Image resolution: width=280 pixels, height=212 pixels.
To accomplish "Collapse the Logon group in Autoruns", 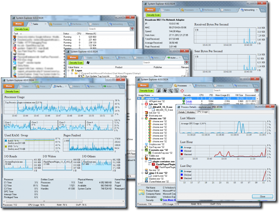I will pos(68,70).
